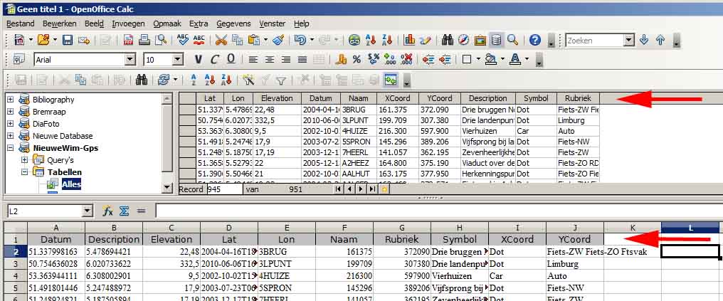This screenshot has height=301, width=723.
Task: Click the Rubriek column header in data view
Action: point(579,98)
